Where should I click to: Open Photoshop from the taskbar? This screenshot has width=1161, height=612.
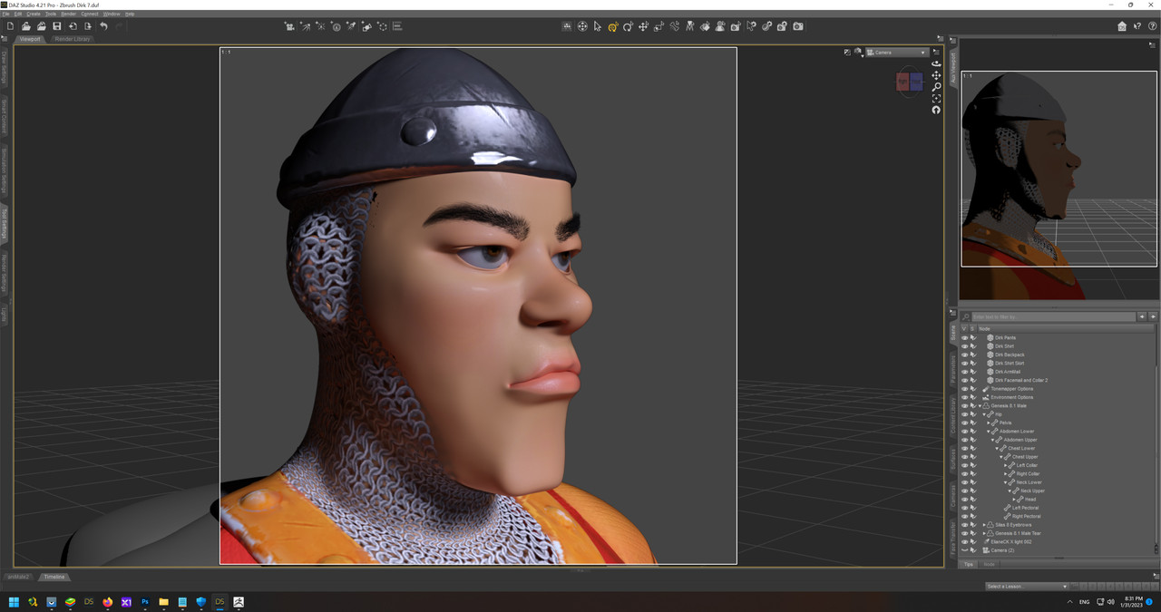point(145,602)
